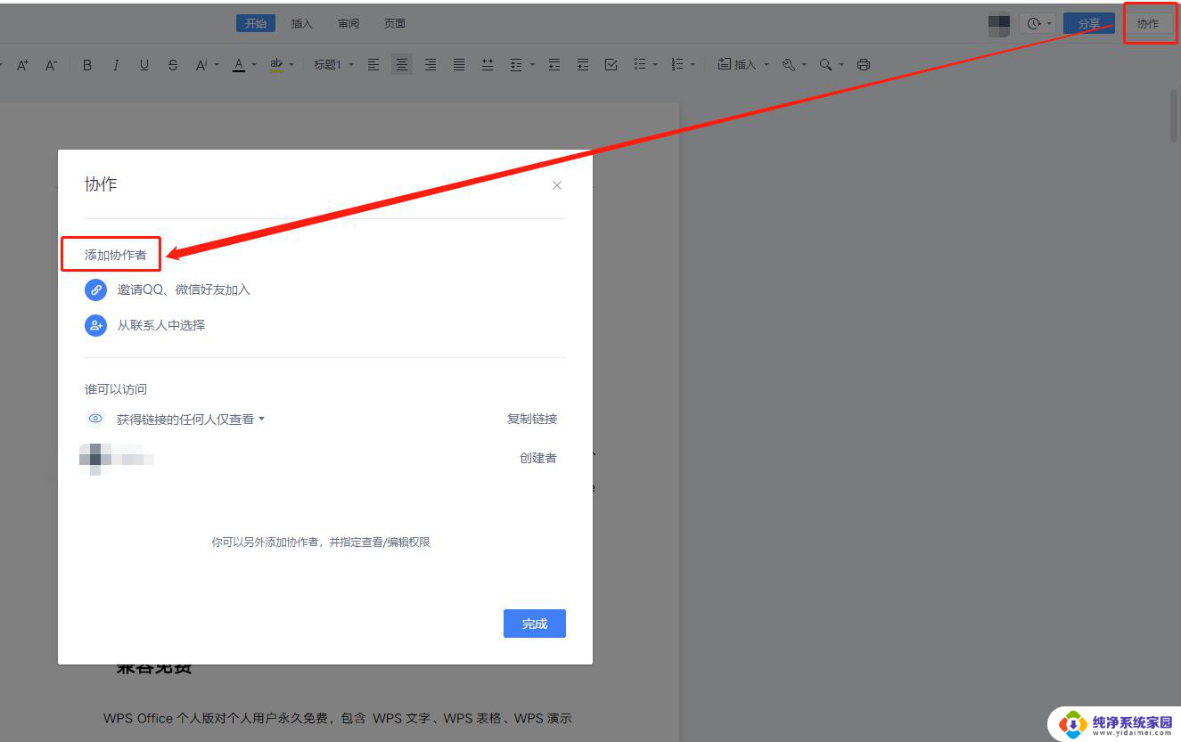Switch to the 插入 tab
Image resolution: width=1181 pixels, height=742 pixels.
tap(302, 24)
